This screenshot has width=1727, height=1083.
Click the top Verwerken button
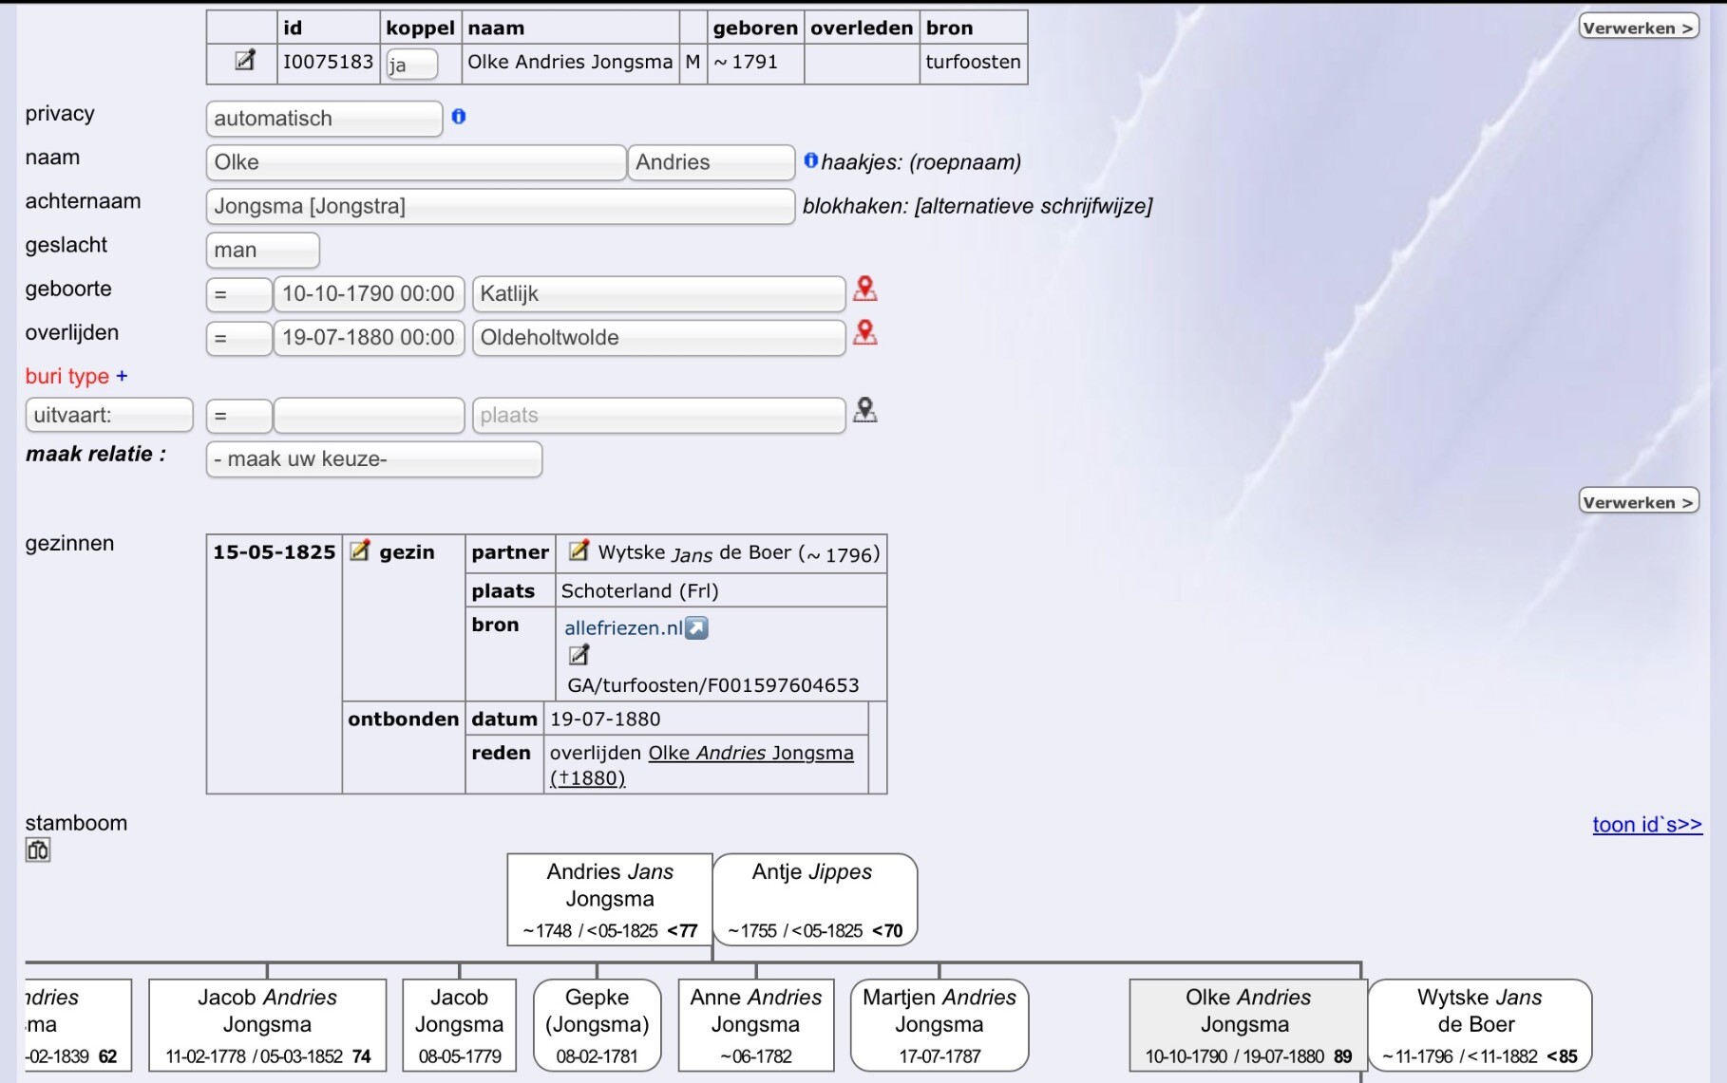click(1639, 28)
